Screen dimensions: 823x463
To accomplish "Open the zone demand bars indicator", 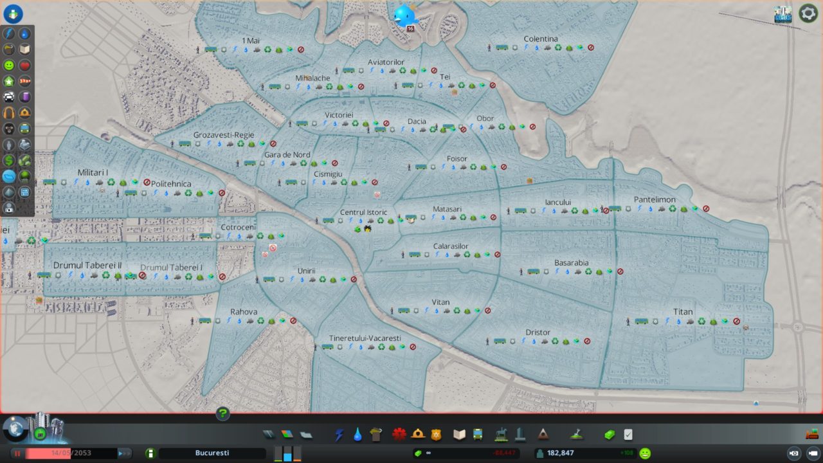I will pyautogui.click(x=287, y=453).
